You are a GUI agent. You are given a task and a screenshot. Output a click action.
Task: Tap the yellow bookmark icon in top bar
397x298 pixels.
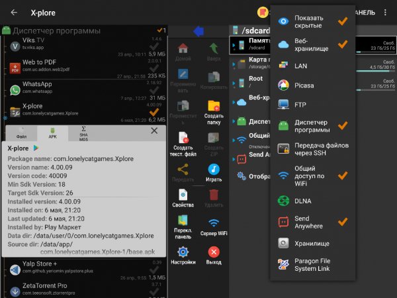(x=263, y=12)
